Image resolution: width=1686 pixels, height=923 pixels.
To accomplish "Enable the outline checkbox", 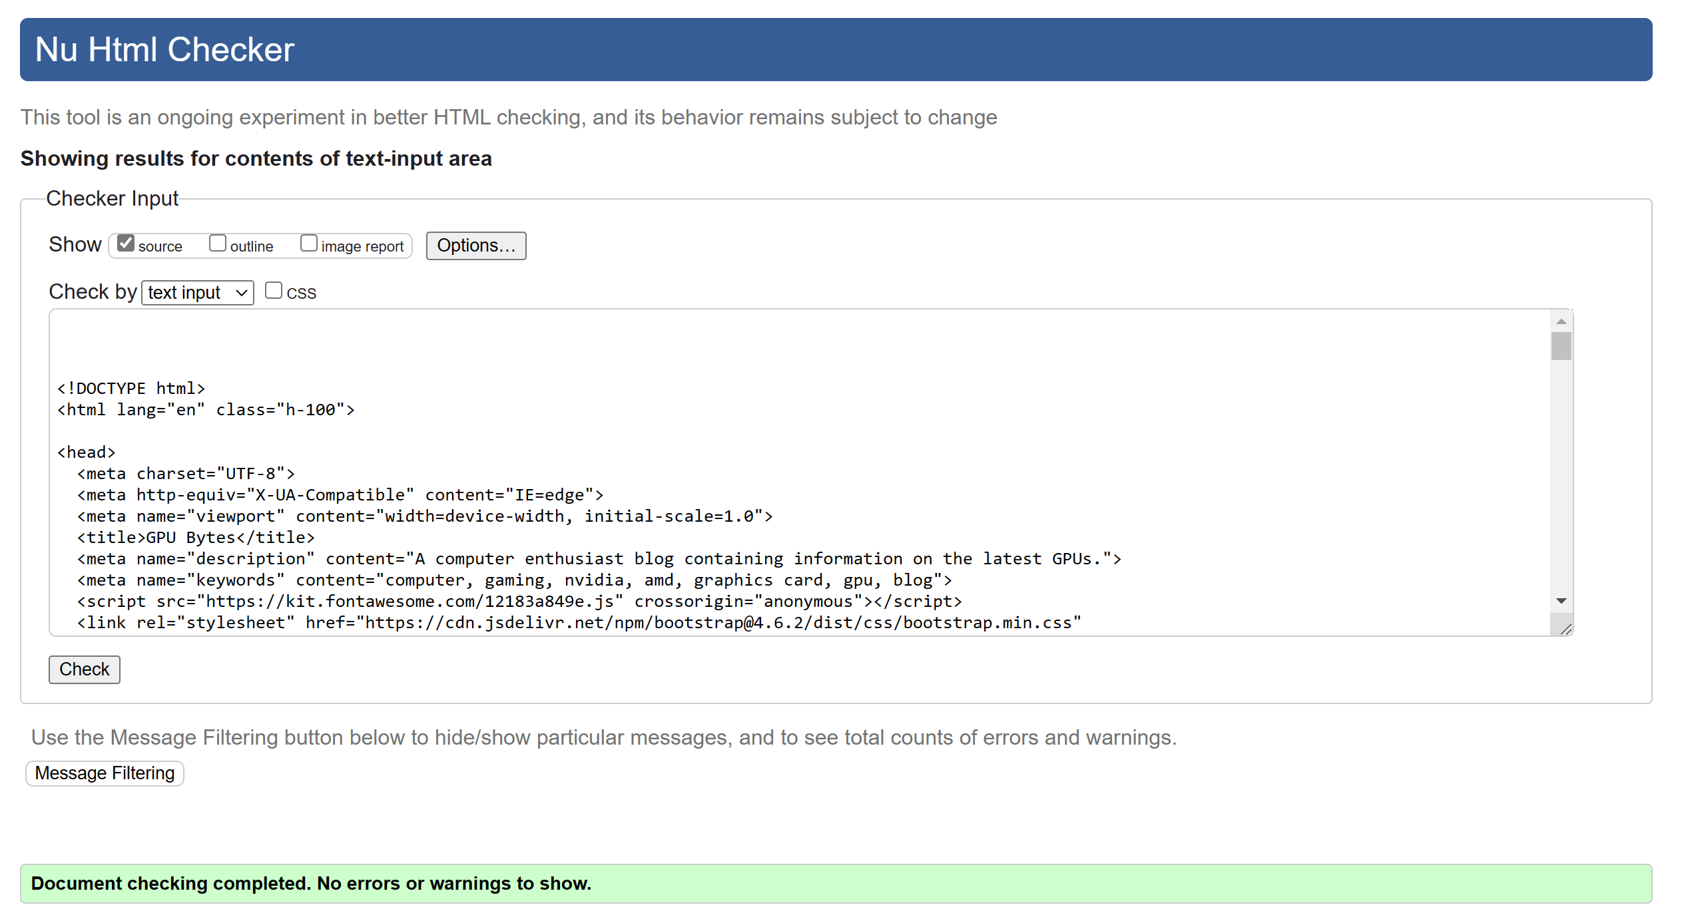I will [218, 244].
